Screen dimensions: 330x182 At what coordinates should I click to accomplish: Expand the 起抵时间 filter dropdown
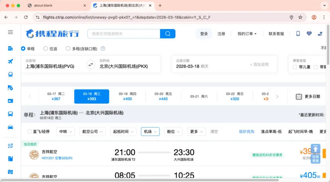pyautogui.click(x=123, y=132)
